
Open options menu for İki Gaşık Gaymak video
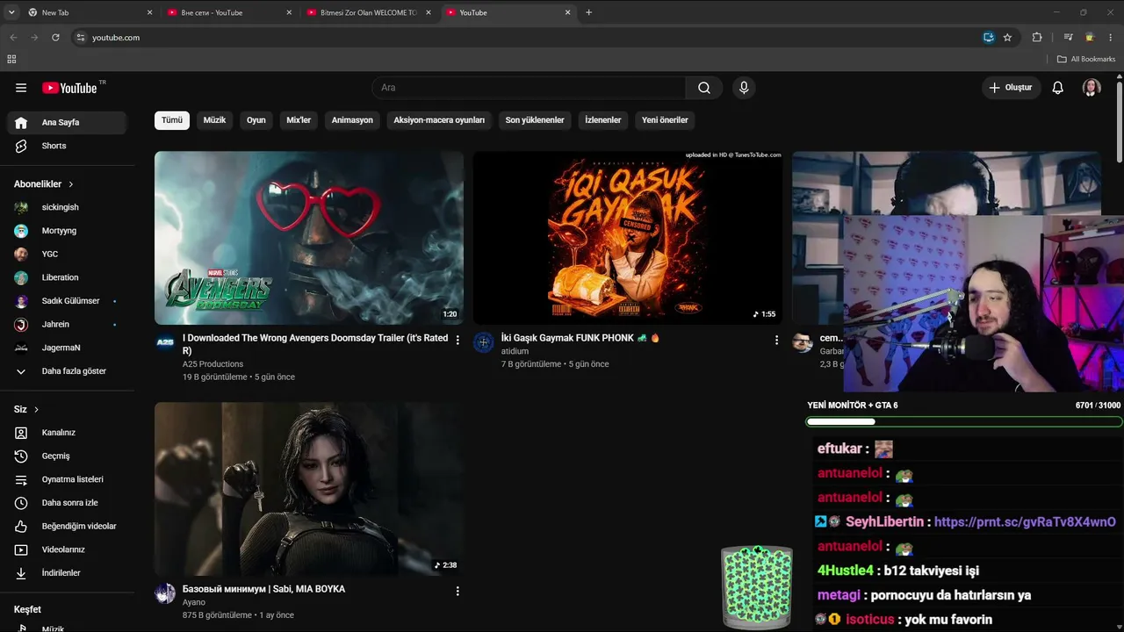tap(776, 340)
